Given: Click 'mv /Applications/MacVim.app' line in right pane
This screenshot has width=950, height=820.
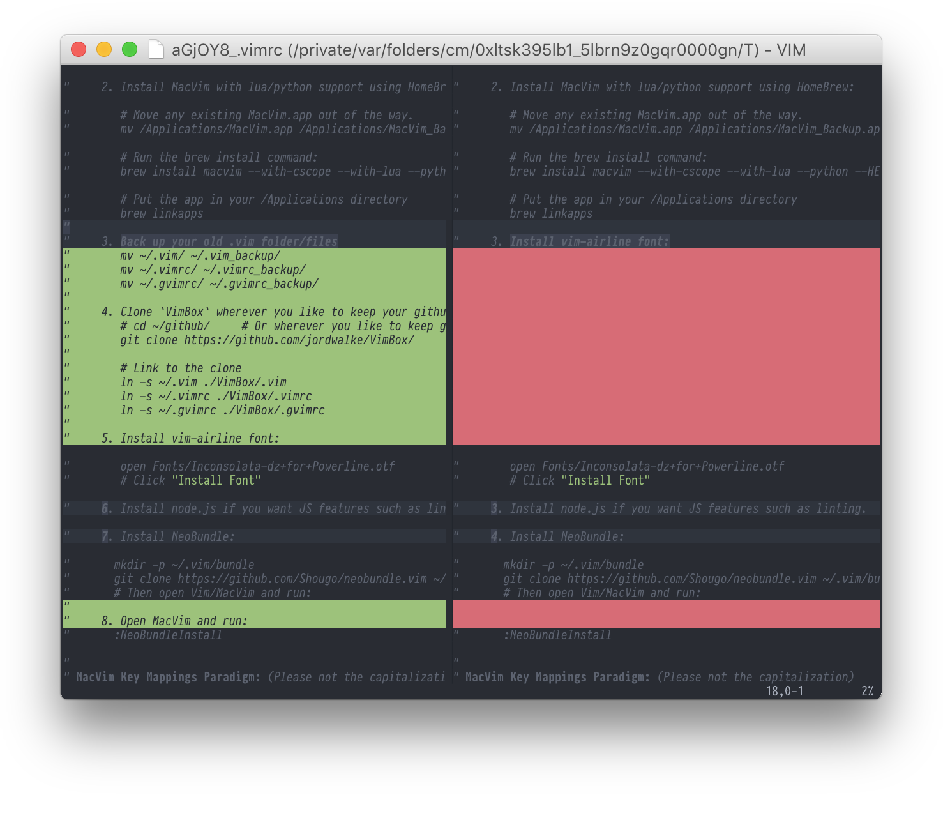Looking at the screenshot, I should coord(695,129).
